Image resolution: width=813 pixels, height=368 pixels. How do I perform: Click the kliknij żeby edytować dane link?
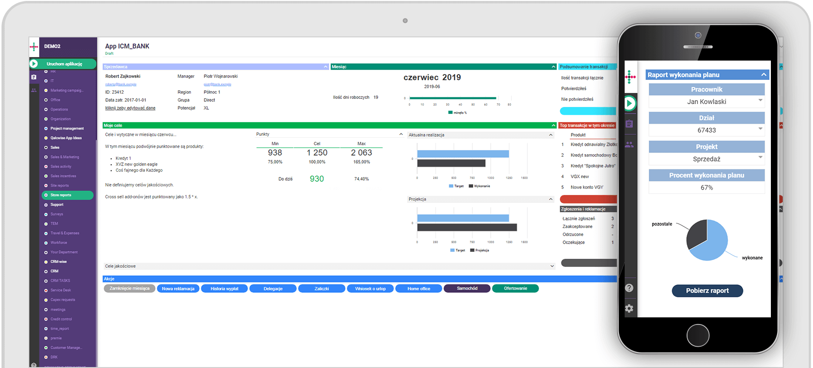130,108
